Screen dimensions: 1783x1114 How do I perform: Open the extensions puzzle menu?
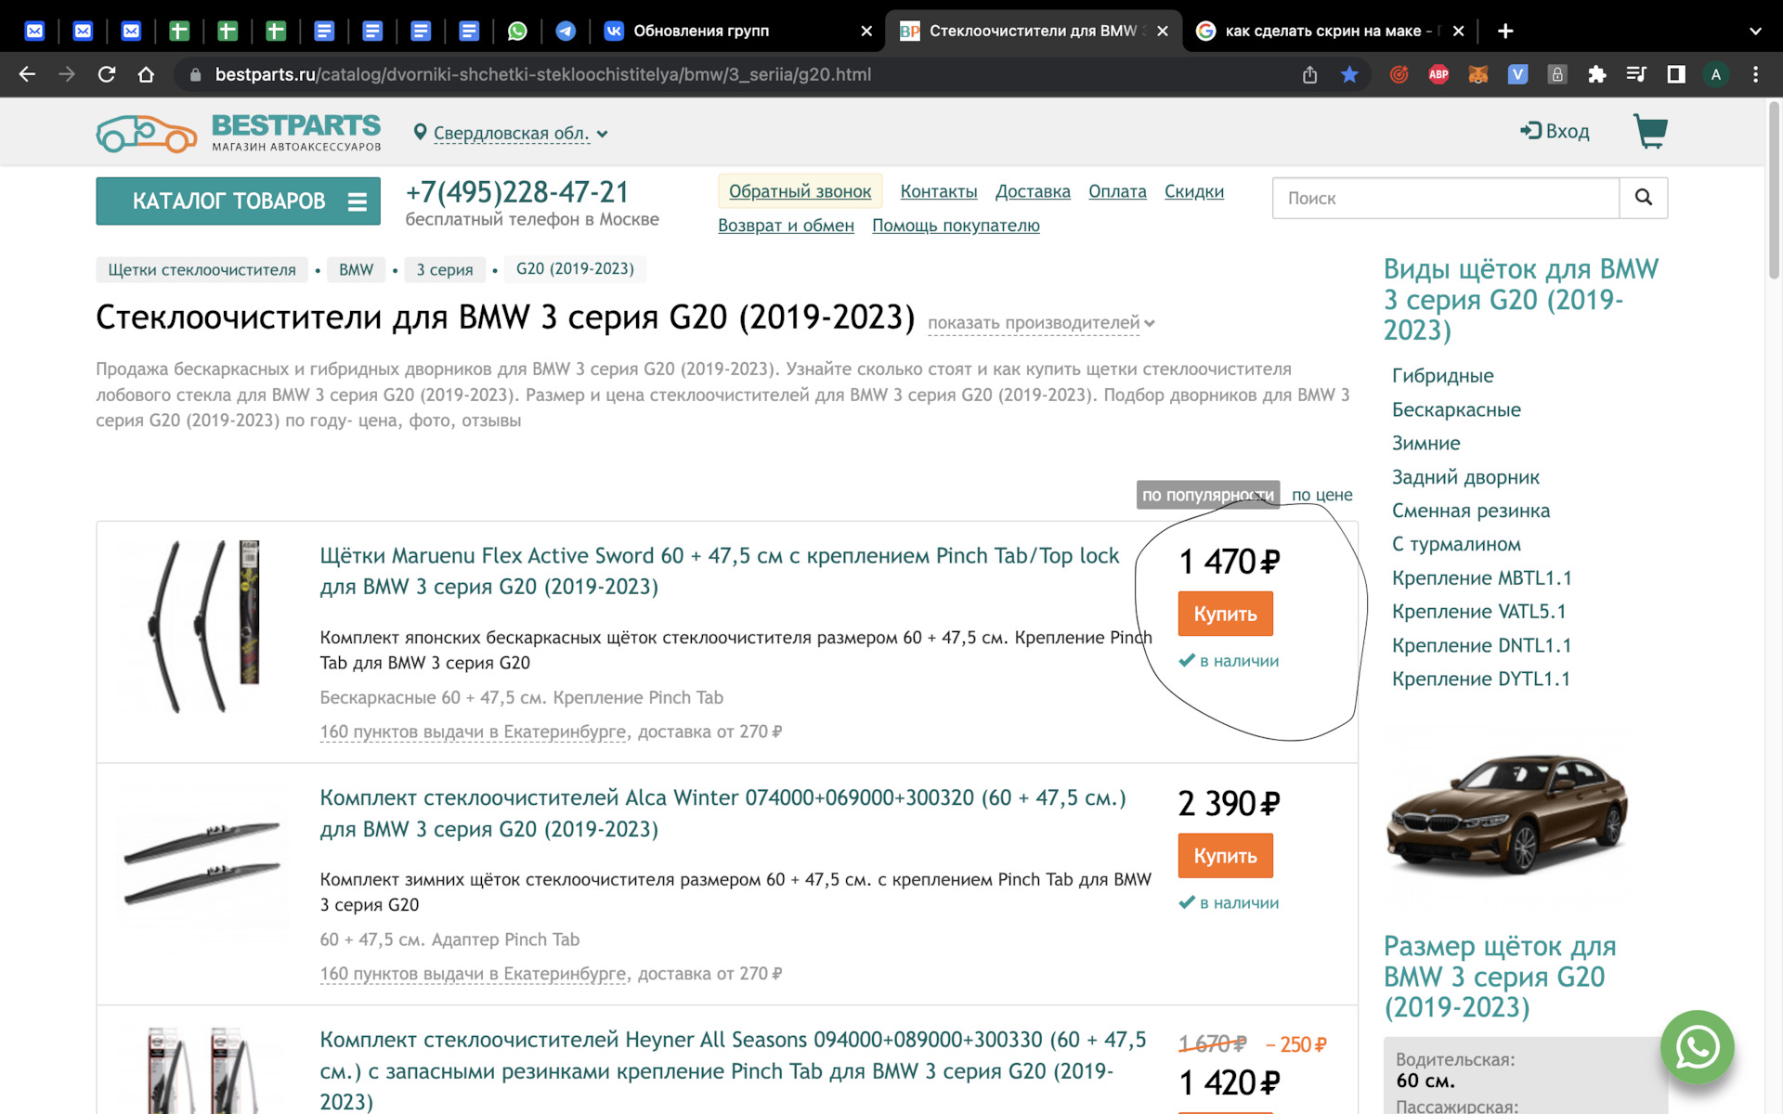coord(1596,74)
